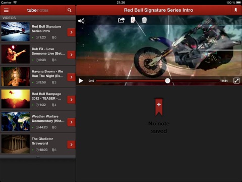Click the battery indicator in status bar
This screenshot has width=242, height=182.
pos(238,3)
